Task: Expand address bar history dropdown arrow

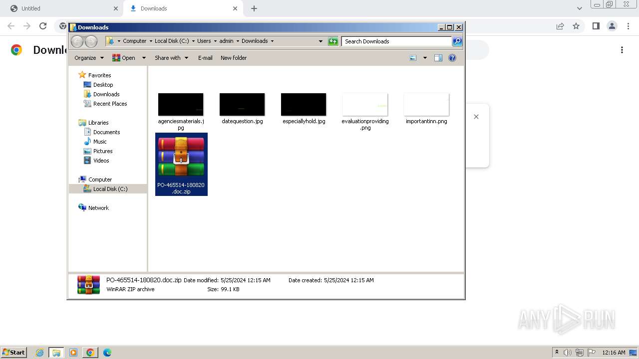Action: [x=320, y=41]
